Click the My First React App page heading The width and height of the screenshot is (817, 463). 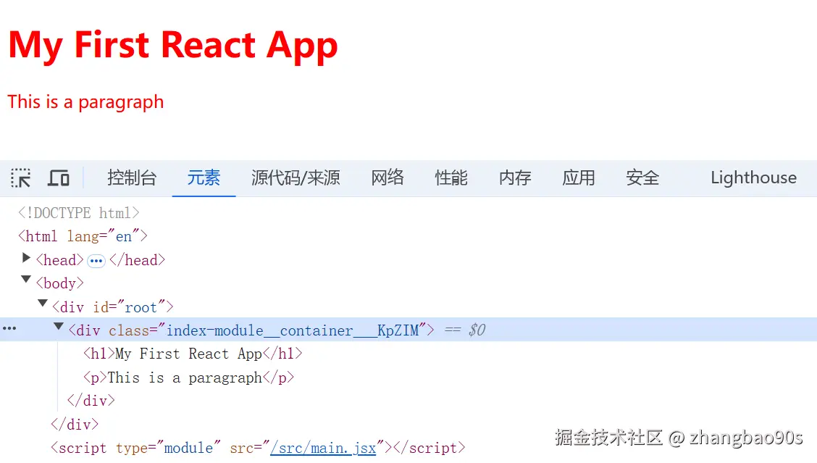[173, 46]
